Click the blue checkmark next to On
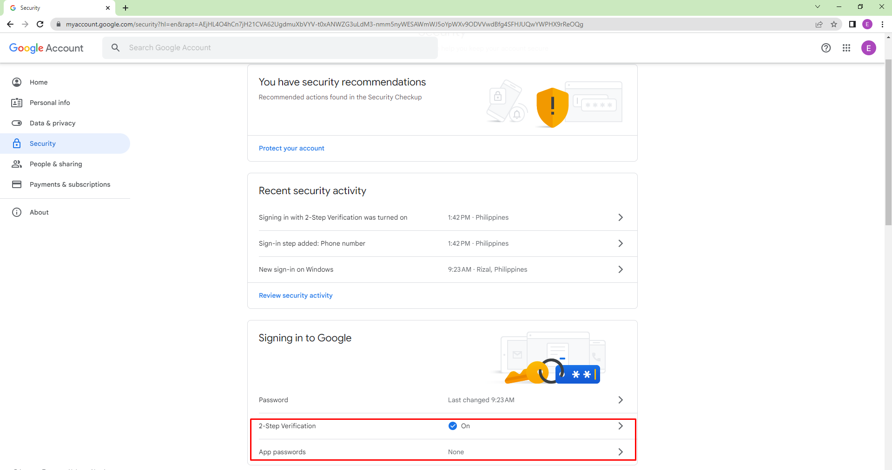 (453, 426)
